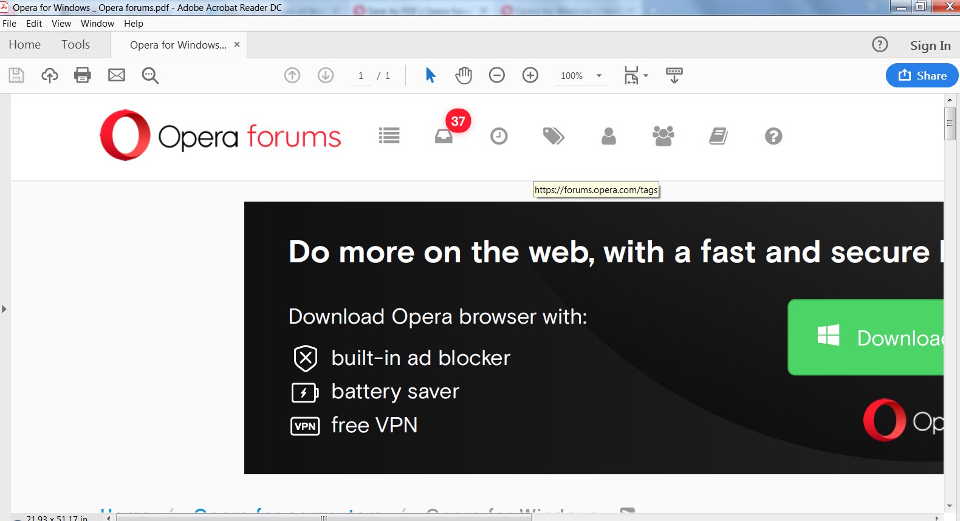Open the Edit menu

tap(34, 24)
